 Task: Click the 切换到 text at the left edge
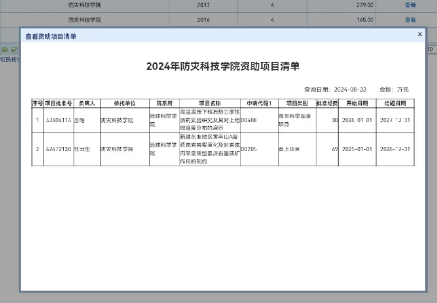click(x=9, y=59)
